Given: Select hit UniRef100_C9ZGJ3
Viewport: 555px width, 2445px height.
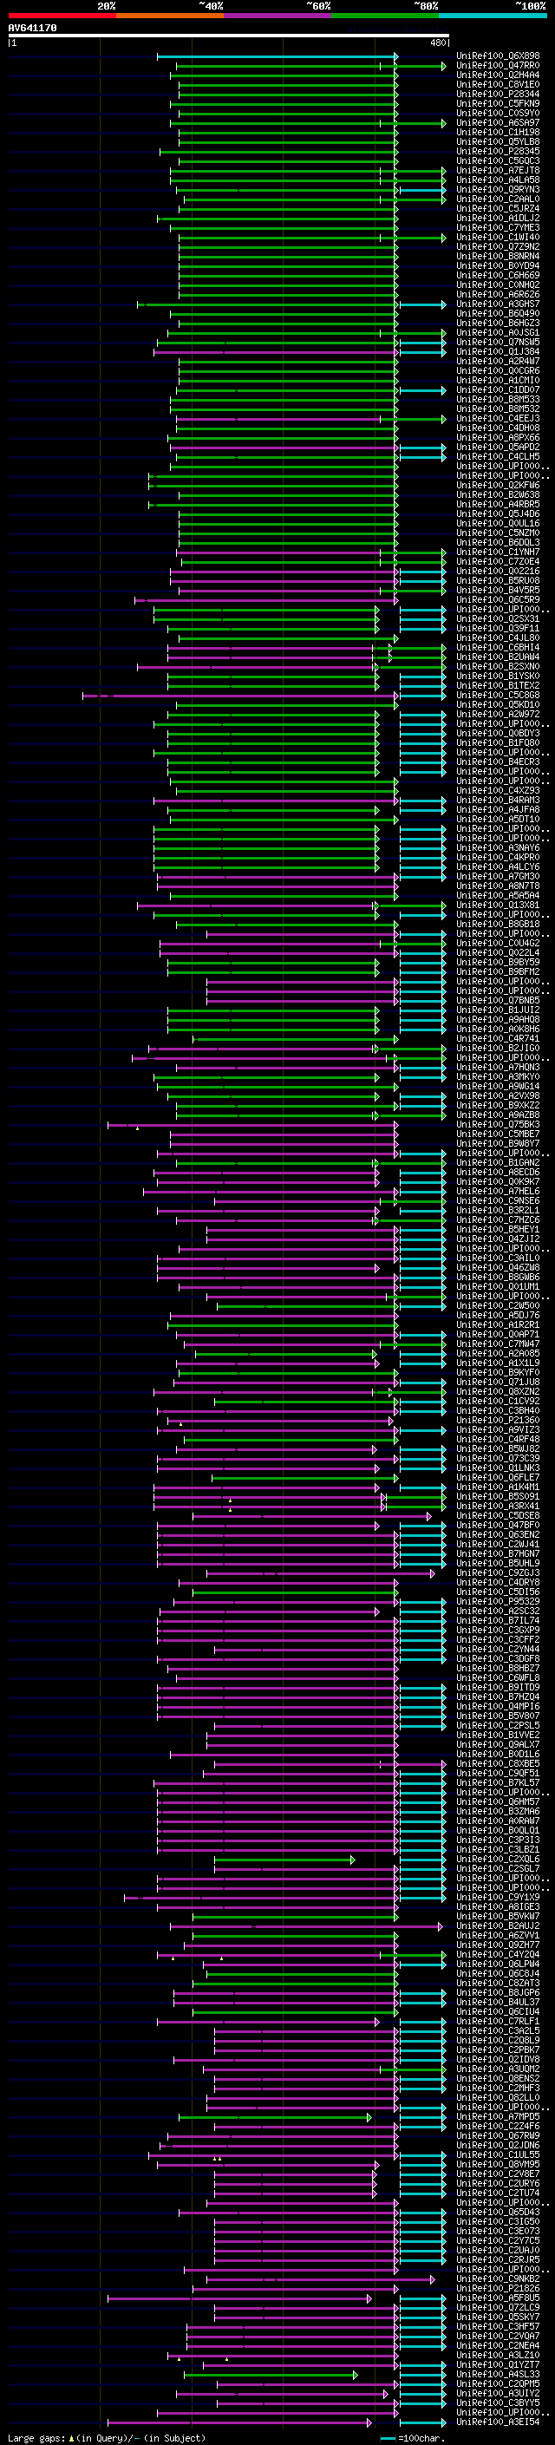Looking at the screenshot, I should pyautogui.click(x=498, y=1572).
